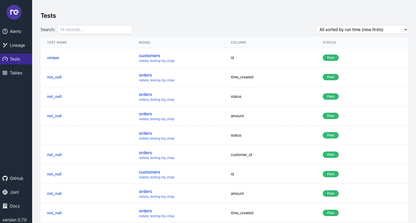Click the customer_id column cell

pyautogui.click(x=241, y=155)
